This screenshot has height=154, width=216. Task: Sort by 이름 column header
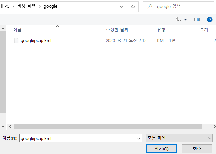(x=17, y=30)
